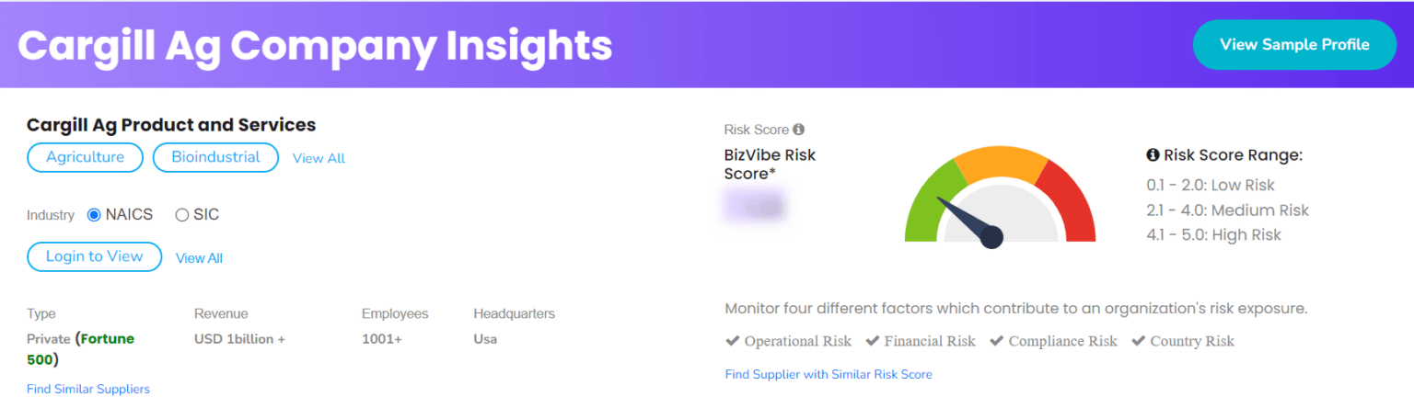Viewport: 1414px width, 420px height.
Task: Select the Bioindustrial product tag
Action: pyautogui.click(x=215, y=157)
